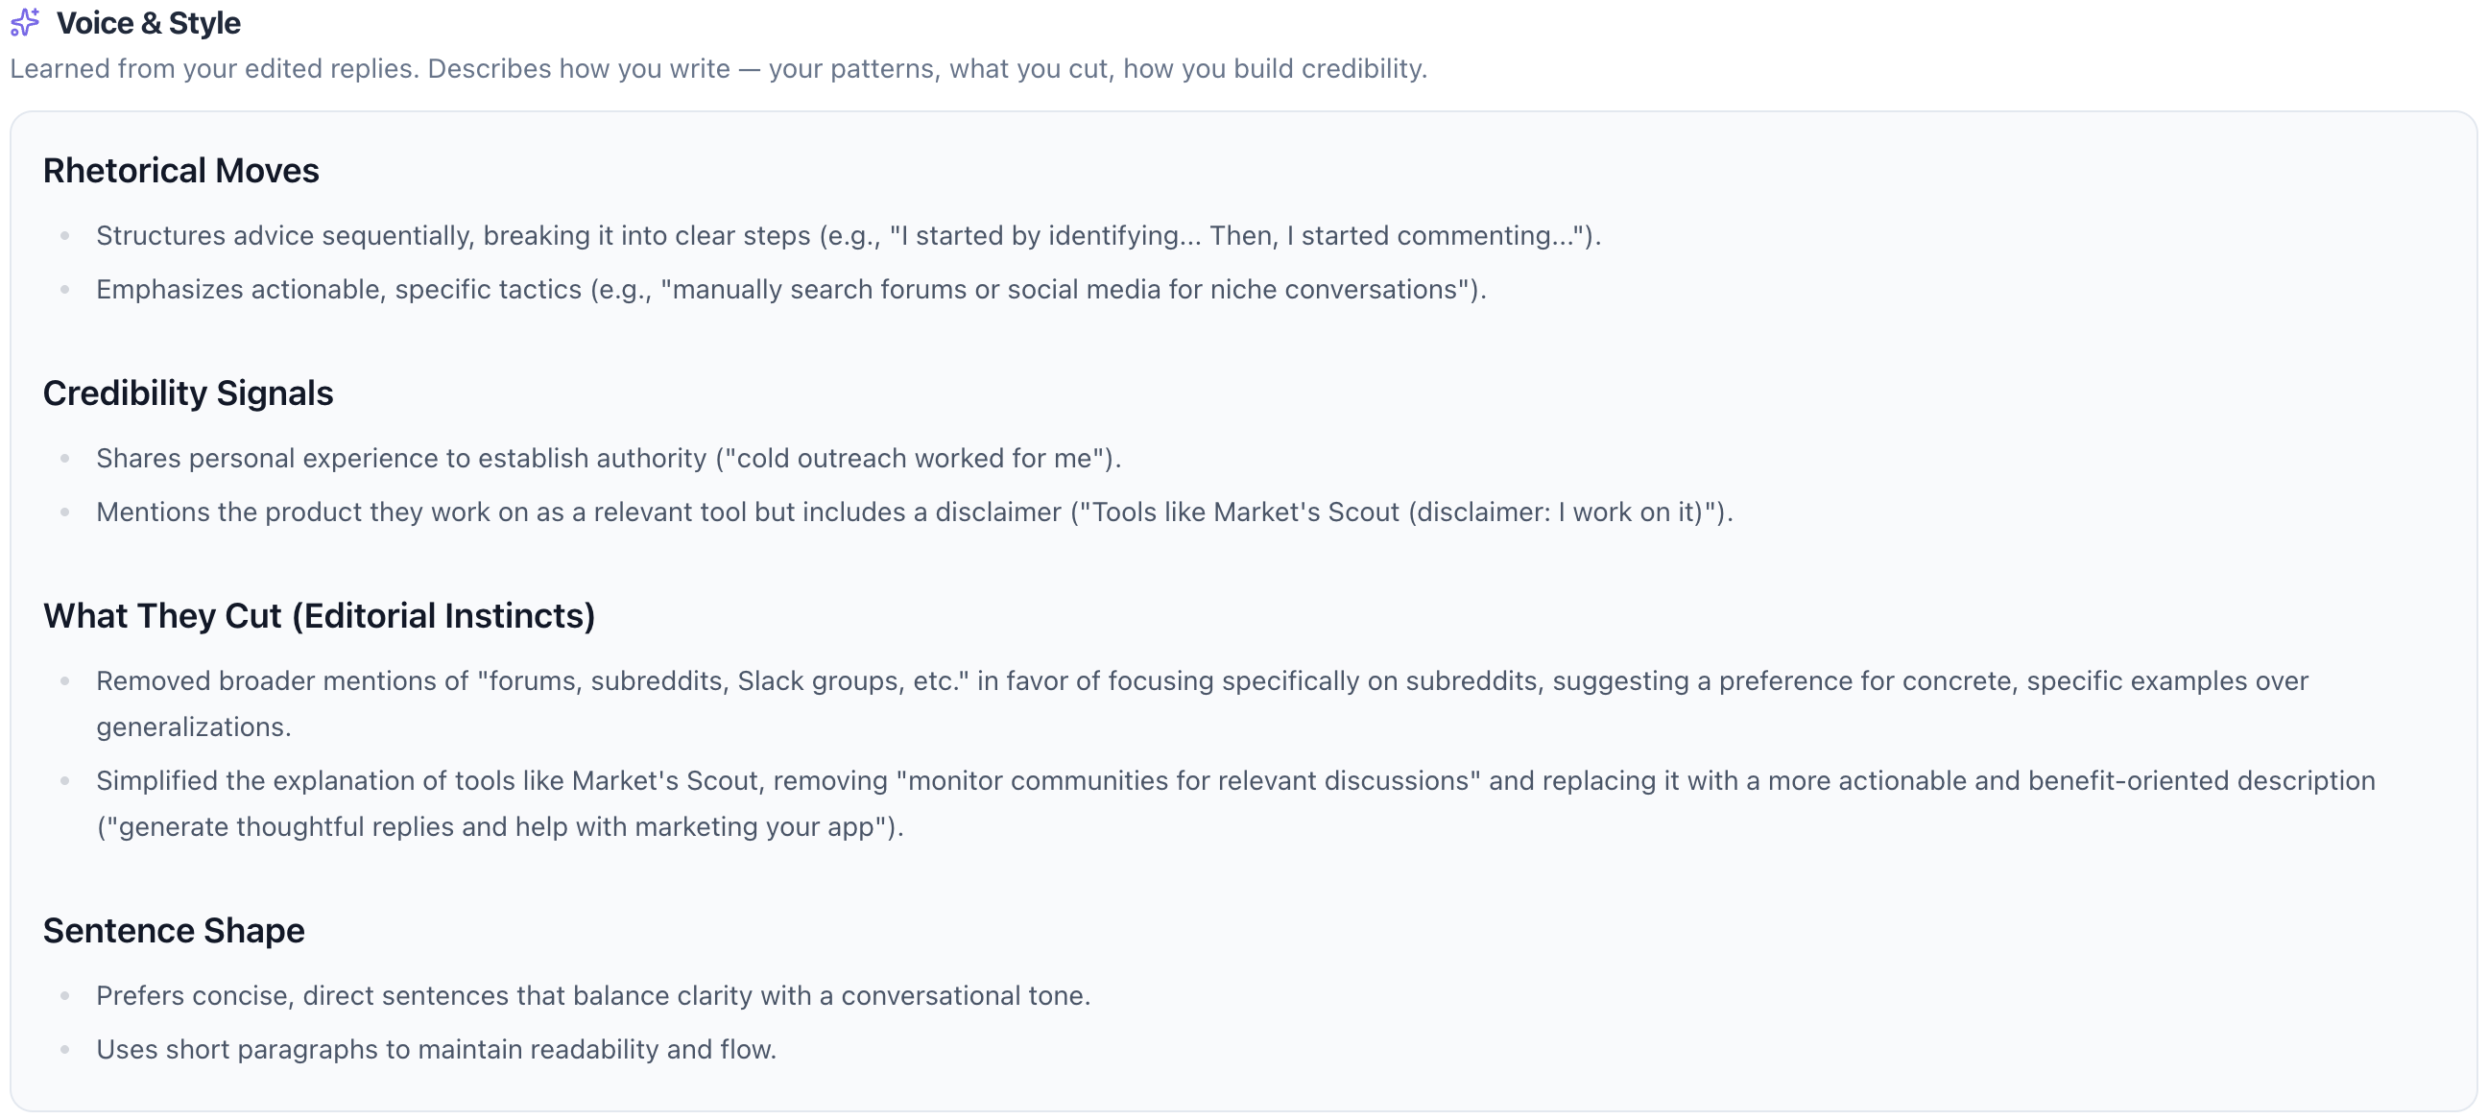The image size is (2488, 1119).
Task: Select the Rhetorical Moves heading
Action: [x=180, y=171]
